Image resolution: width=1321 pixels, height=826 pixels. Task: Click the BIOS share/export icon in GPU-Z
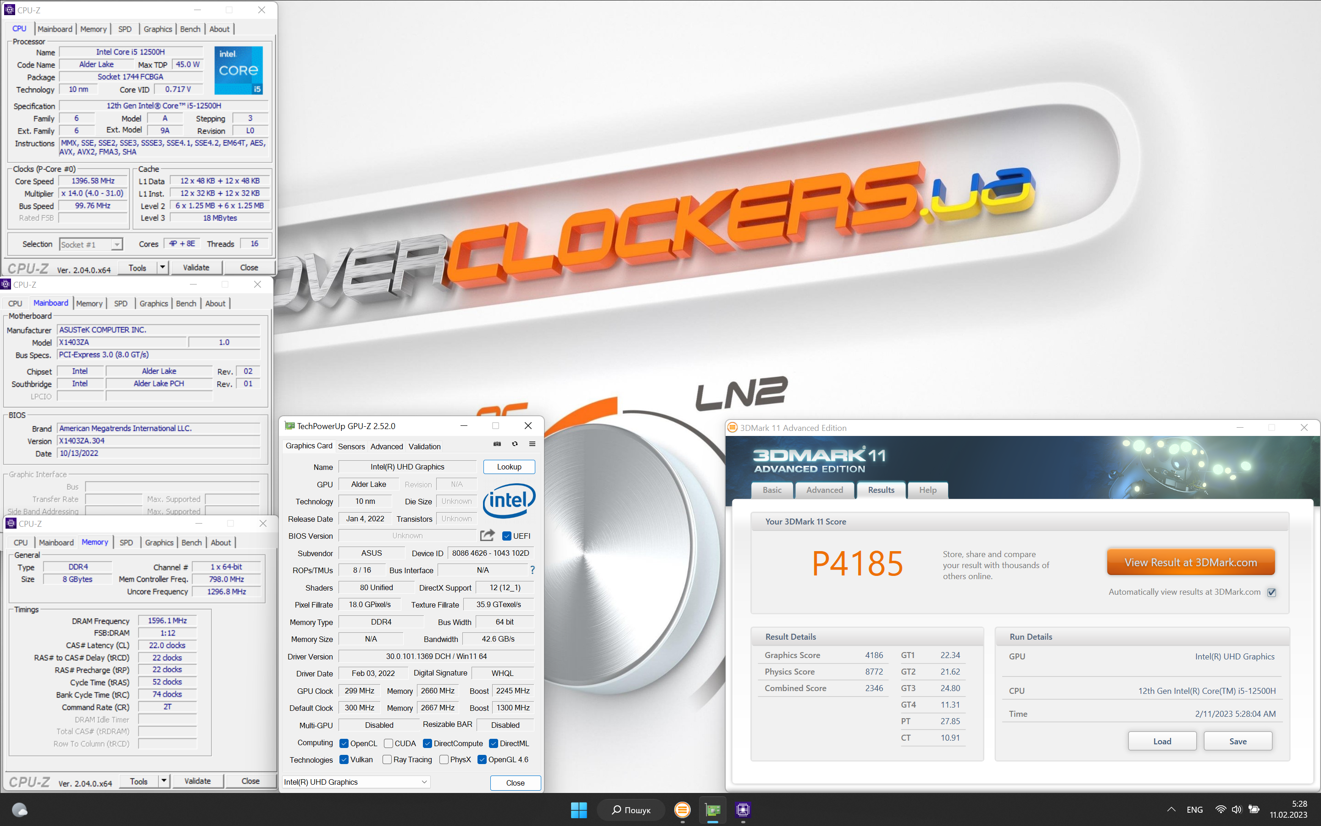[488, 536]
